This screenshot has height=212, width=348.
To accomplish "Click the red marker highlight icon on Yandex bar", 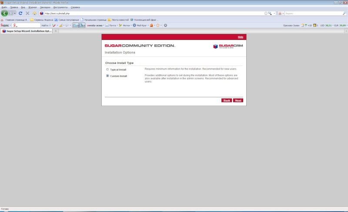I will [x=54, y=25].
